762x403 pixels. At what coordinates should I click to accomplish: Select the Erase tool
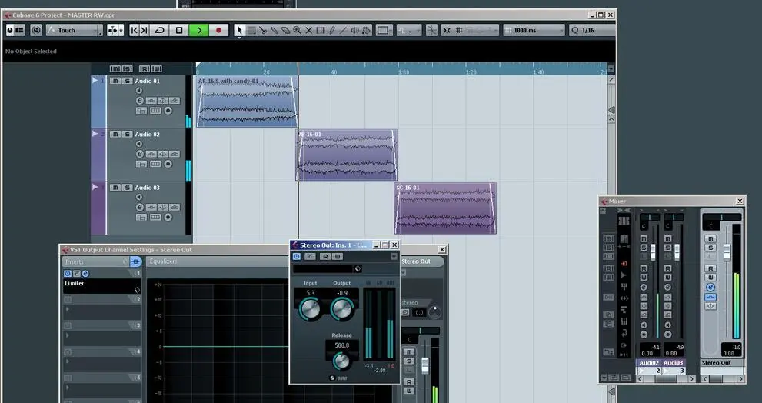(286, 30)
